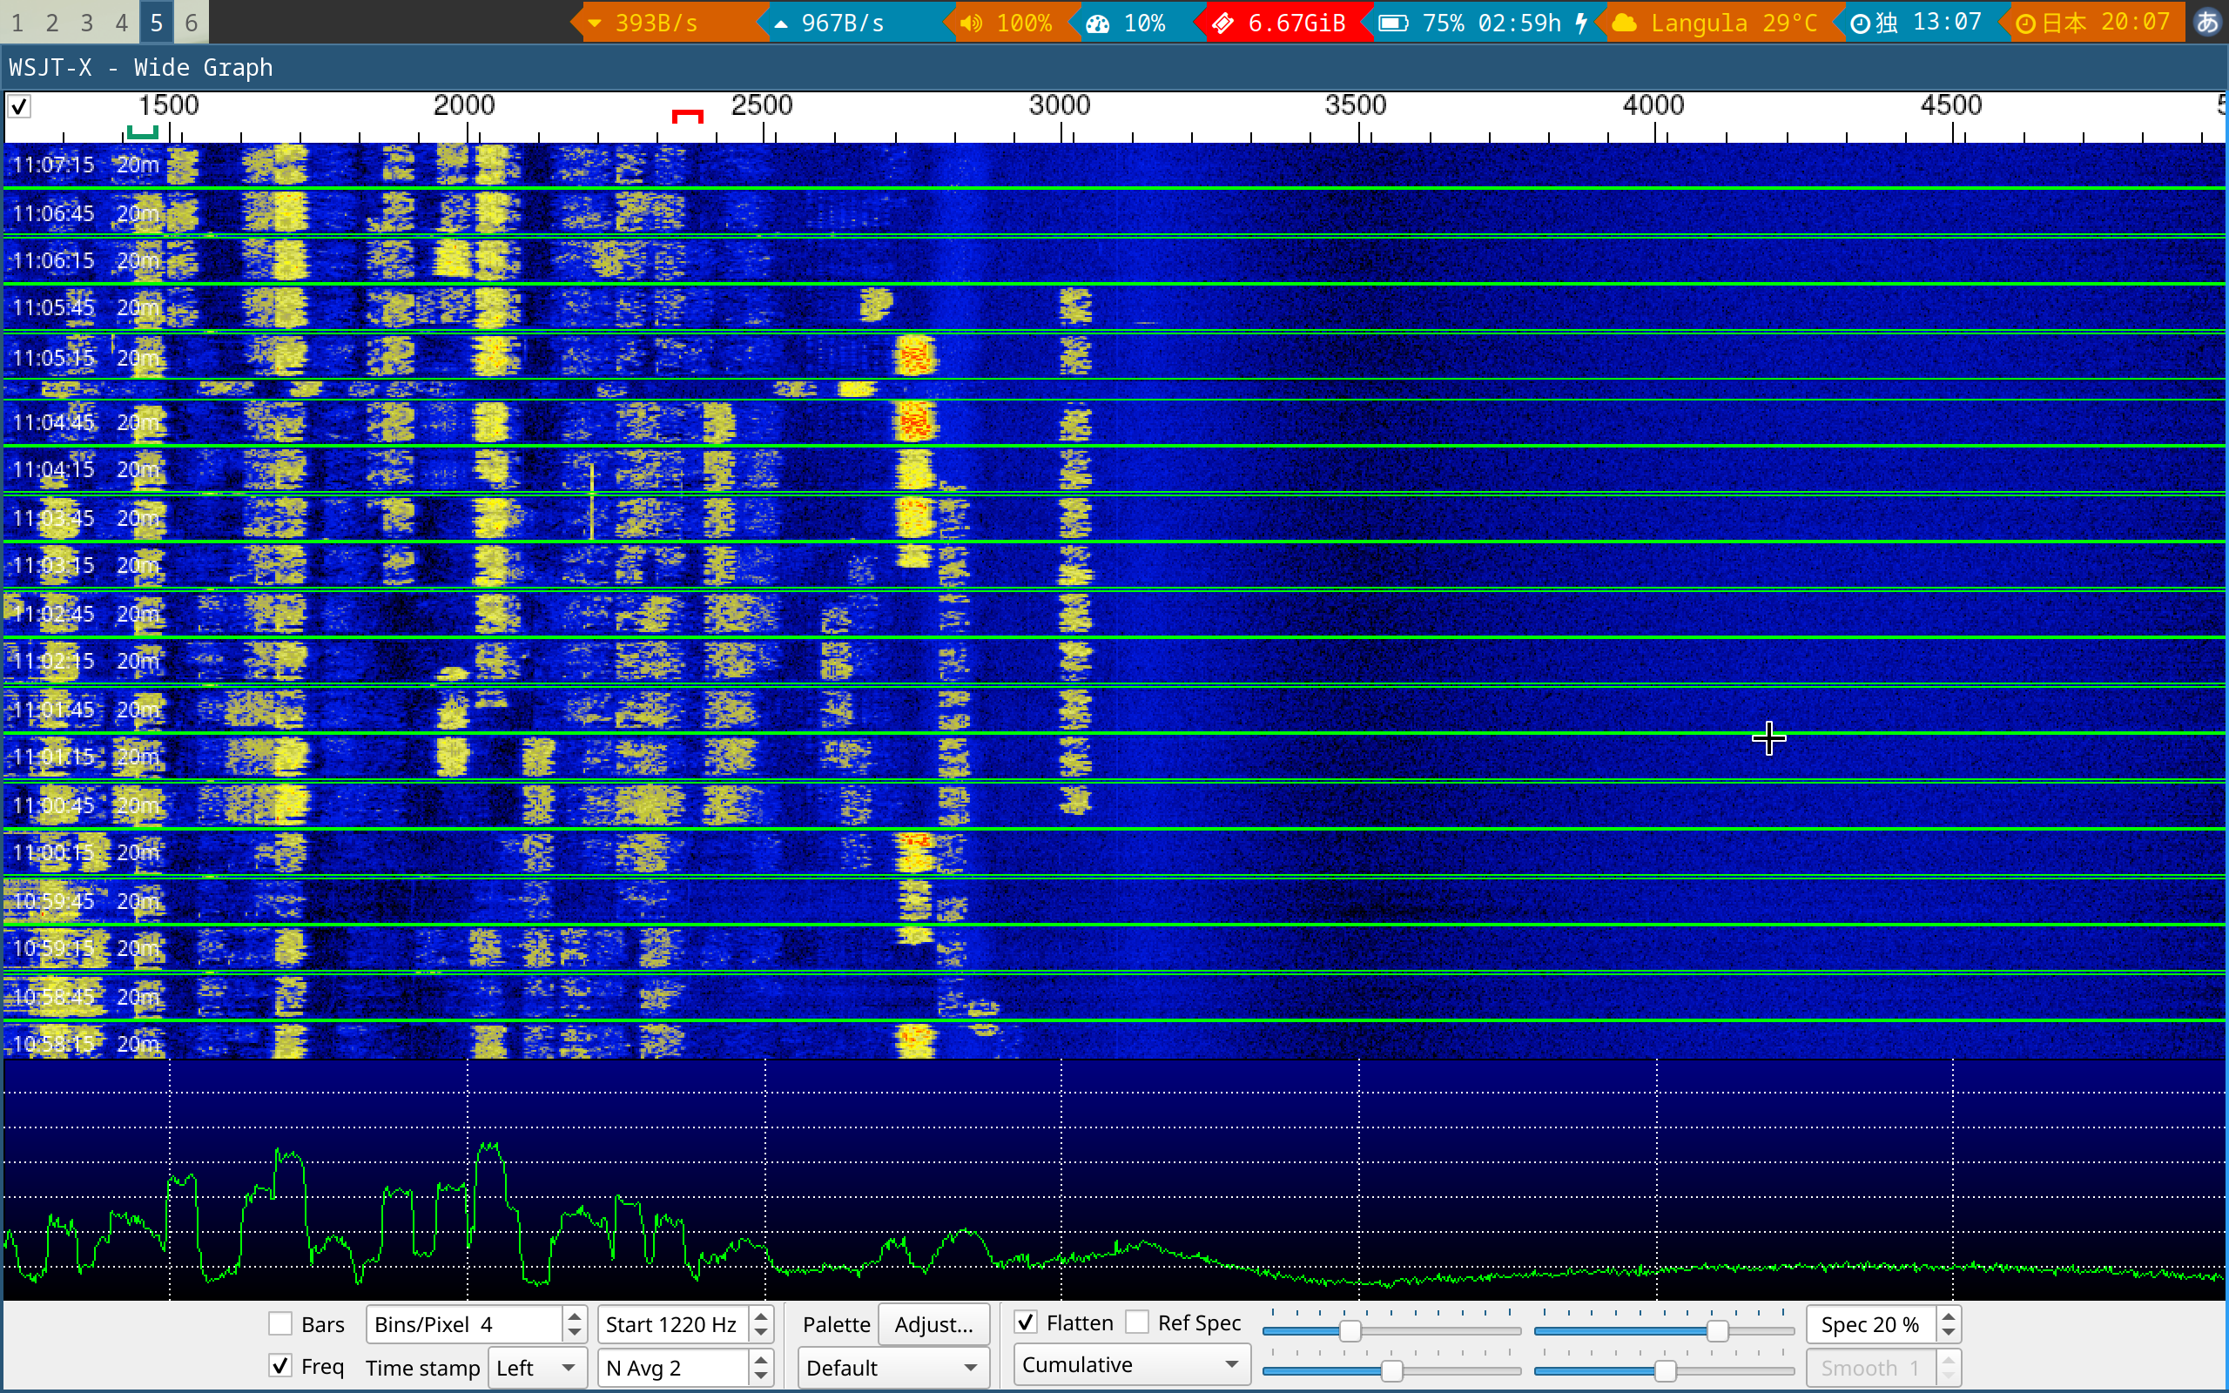Click the battery icon showing 75%

tap(1392, 22)
